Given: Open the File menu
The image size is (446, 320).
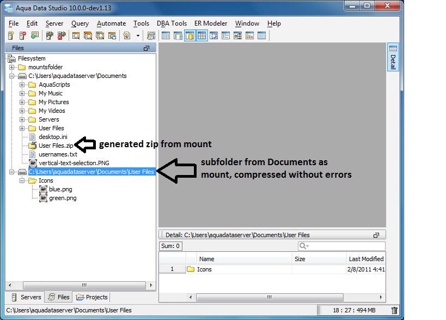Looking at the screenshot, I should pos(14,23).
